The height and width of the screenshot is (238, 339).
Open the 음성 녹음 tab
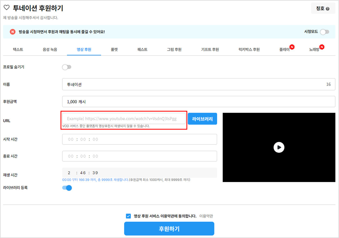pyautogui.click(x=50, y=49)
